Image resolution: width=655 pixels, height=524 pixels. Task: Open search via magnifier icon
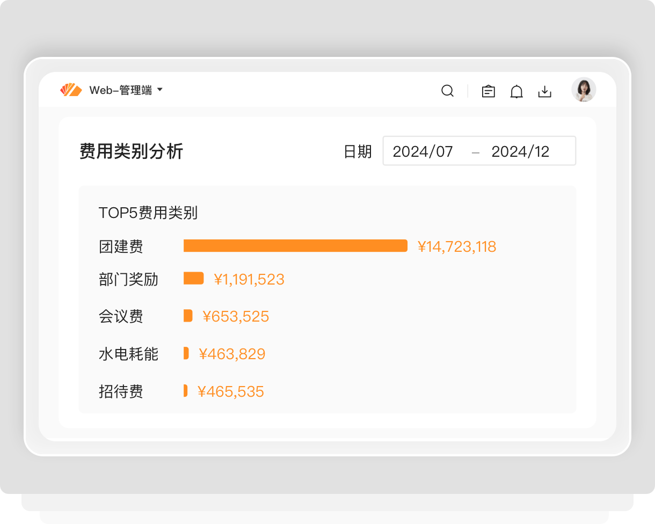[447, 91]
